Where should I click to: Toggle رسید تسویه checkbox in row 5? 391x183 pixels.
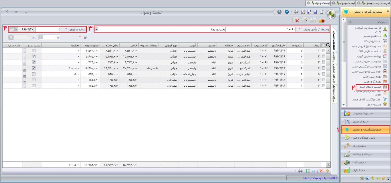click(x=34, y=74)
